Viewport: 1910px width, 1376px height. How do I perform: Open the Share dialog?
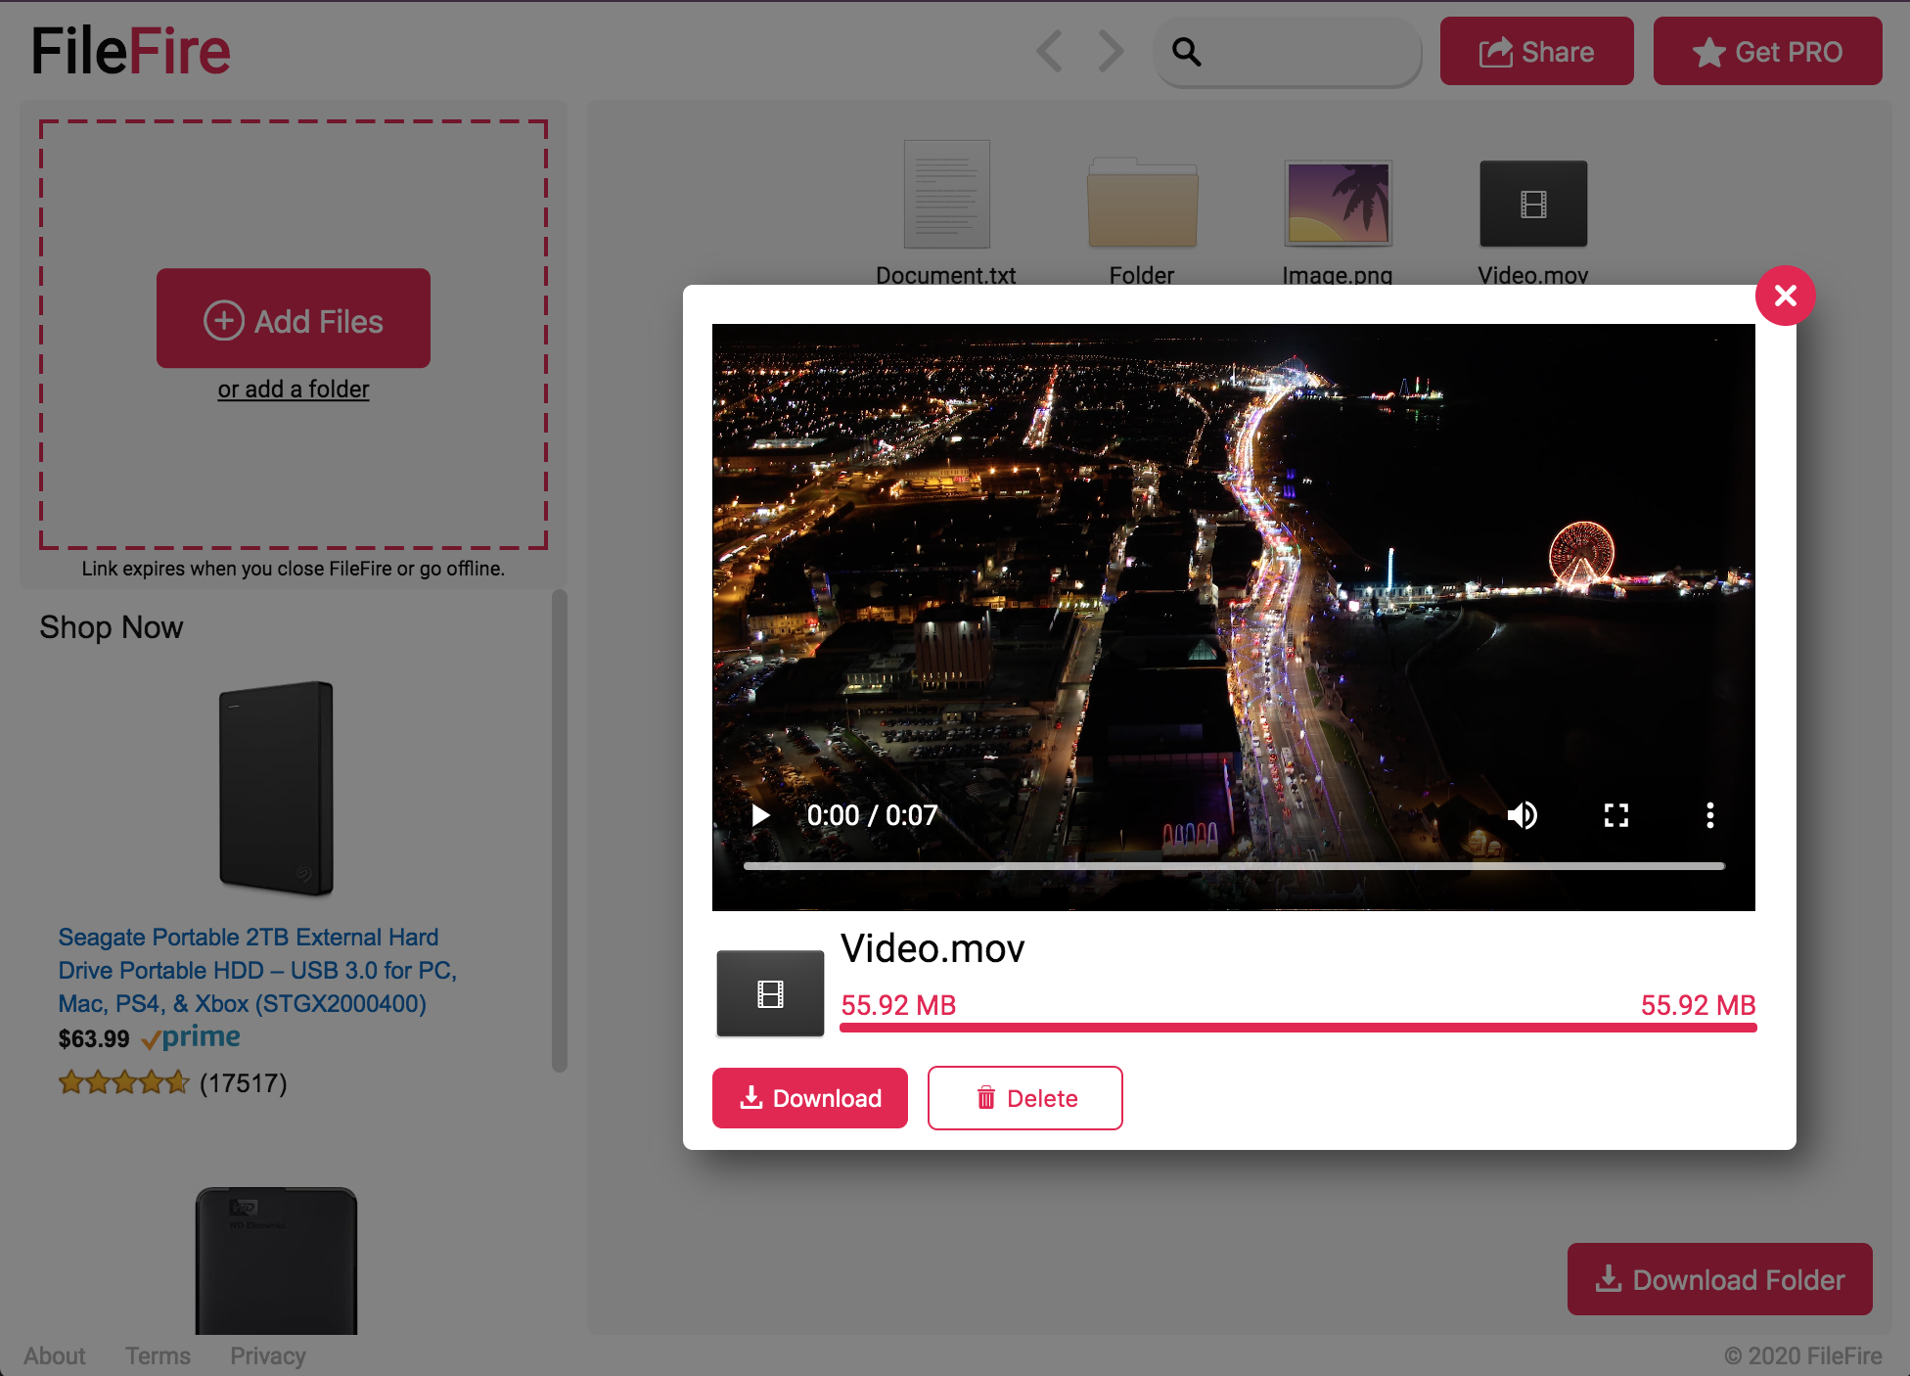(1536, 52)
